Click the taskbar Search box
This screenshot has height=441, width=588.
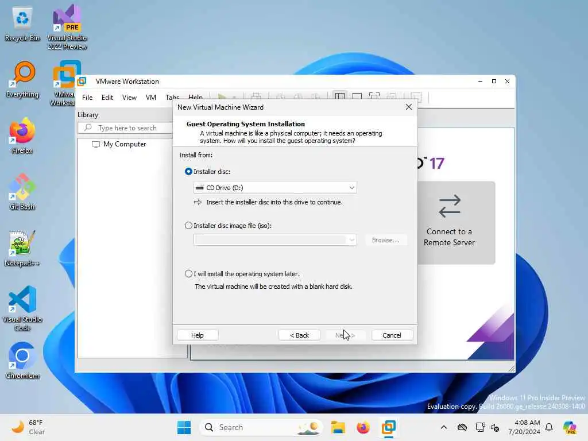(x=261, y=427)
